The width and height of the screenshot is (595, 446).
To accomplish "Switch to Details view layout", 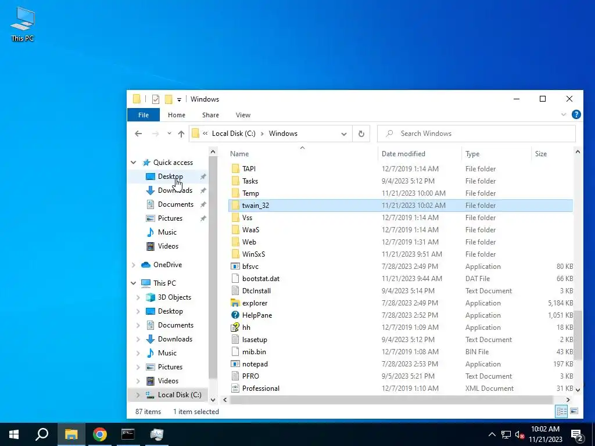I will click(x=562, y=411).
